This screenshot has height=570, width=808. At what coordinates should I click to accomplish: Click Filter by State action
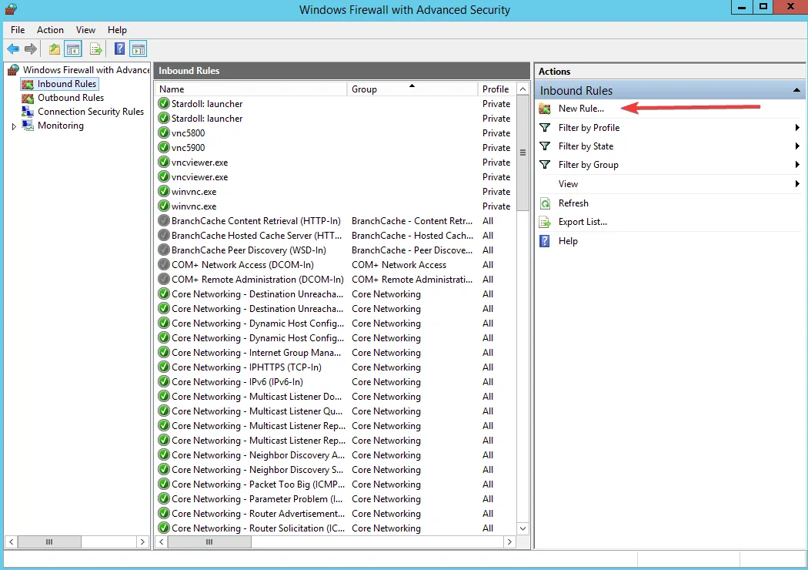(x=586, y=146)
